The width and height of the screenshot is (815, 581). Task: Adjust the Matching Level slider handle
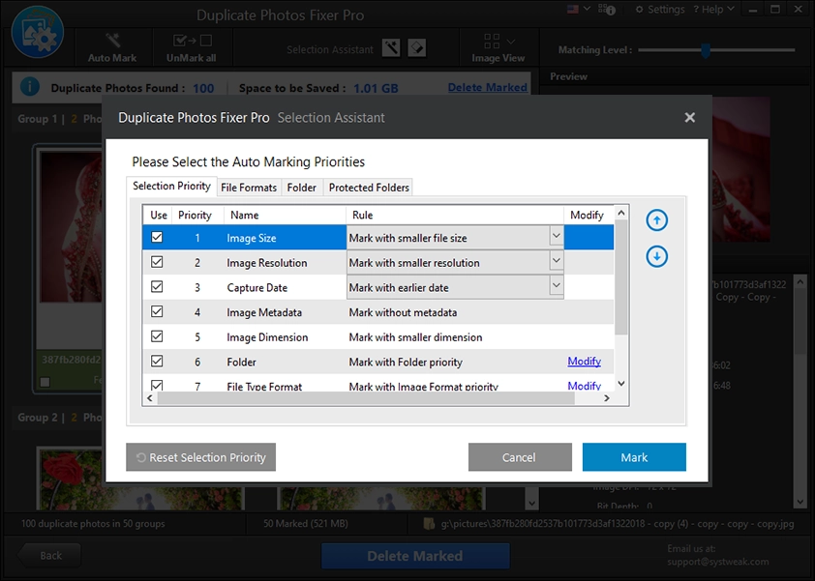point(706,50)
